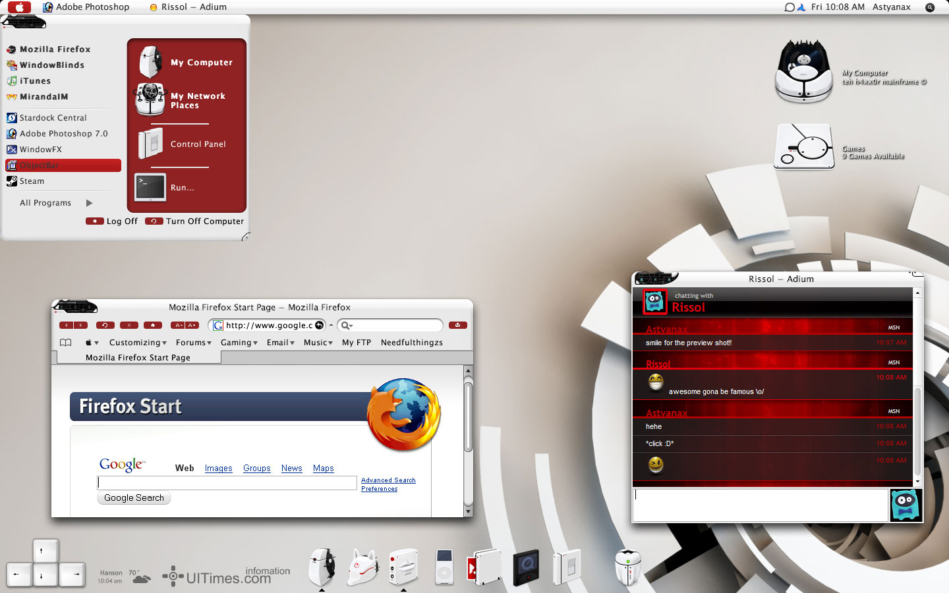Click the Google search text field
This screenshot has height=593, width=949.
click(x=227, y=483)
